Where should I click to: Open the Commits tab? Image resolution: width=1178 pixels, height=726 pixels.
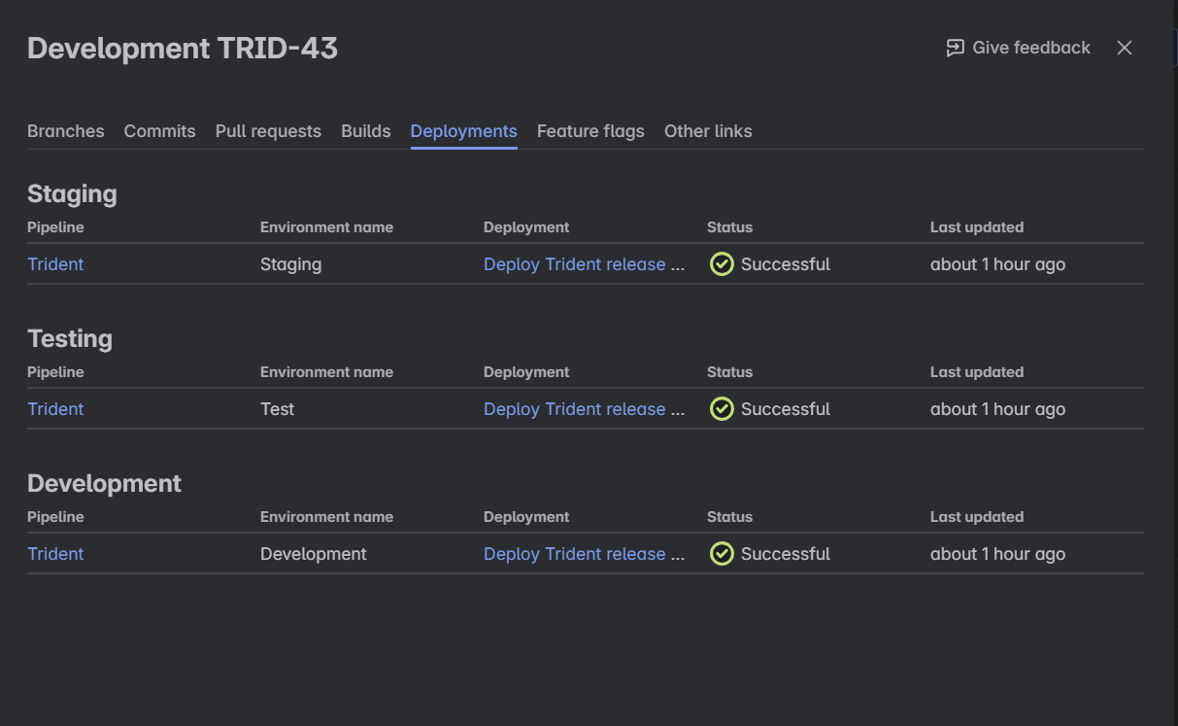point(159,130)
